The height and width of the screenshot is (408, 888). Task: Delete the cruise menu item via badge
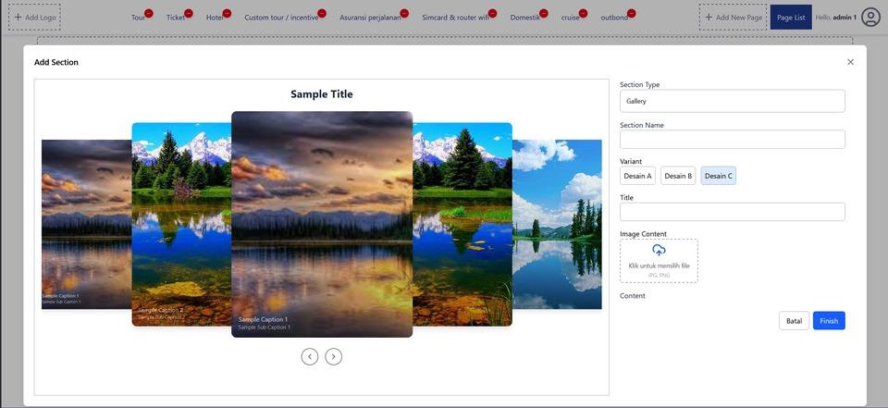click(583, 13)
